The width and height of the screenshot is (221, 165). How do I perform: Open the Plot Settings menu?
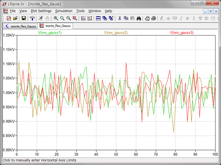41,11
